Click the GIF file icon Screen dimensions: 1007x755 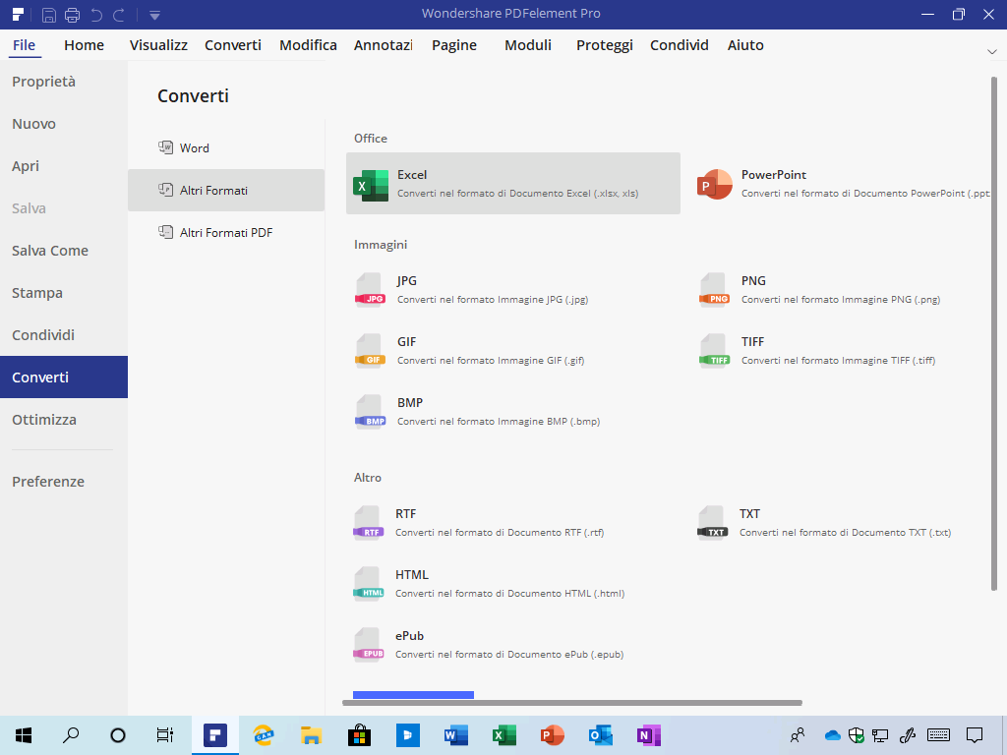click(x=370, y=351)
